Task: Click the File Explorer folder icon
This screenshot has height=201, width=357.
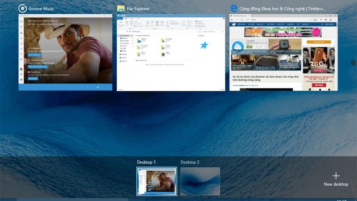Action: point(121,9)
